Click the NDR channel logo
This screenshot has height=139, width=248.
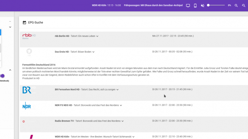29,106
